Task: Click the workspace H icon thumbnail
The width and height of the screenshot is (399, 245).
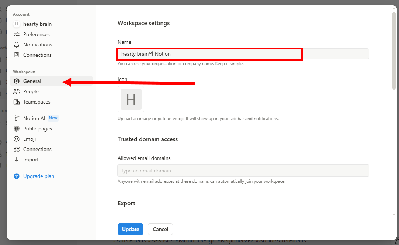Action: coord(131,99)
